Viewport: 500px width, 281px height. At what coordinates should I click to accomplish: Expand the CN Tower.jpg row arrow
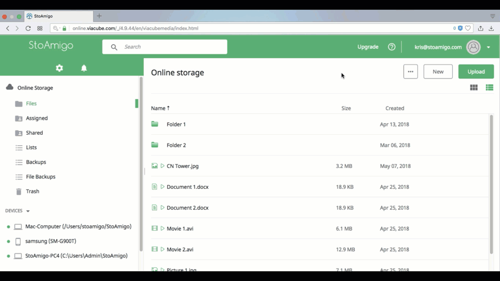[162, 165]
